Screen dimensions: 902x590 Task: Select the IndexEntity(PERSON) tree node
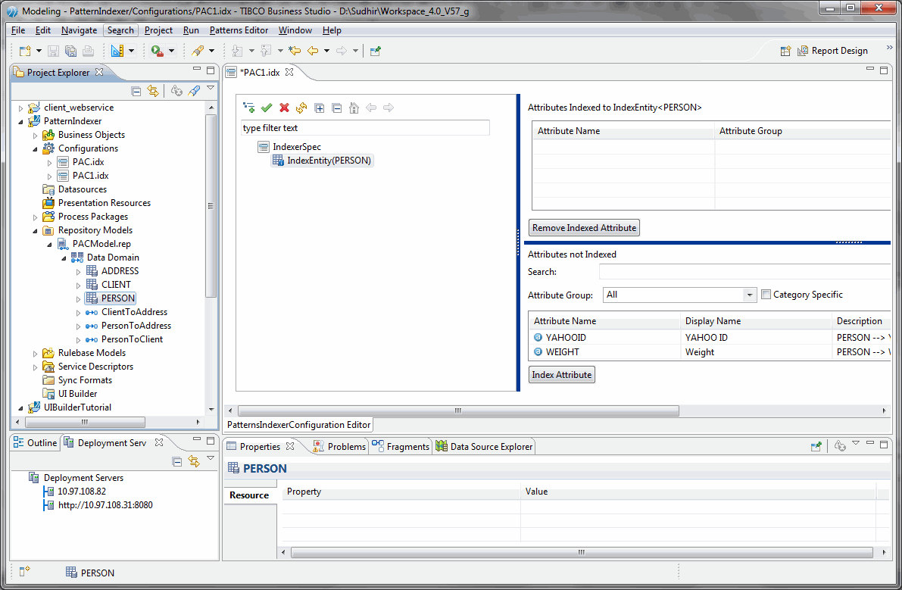click(322, 161)
